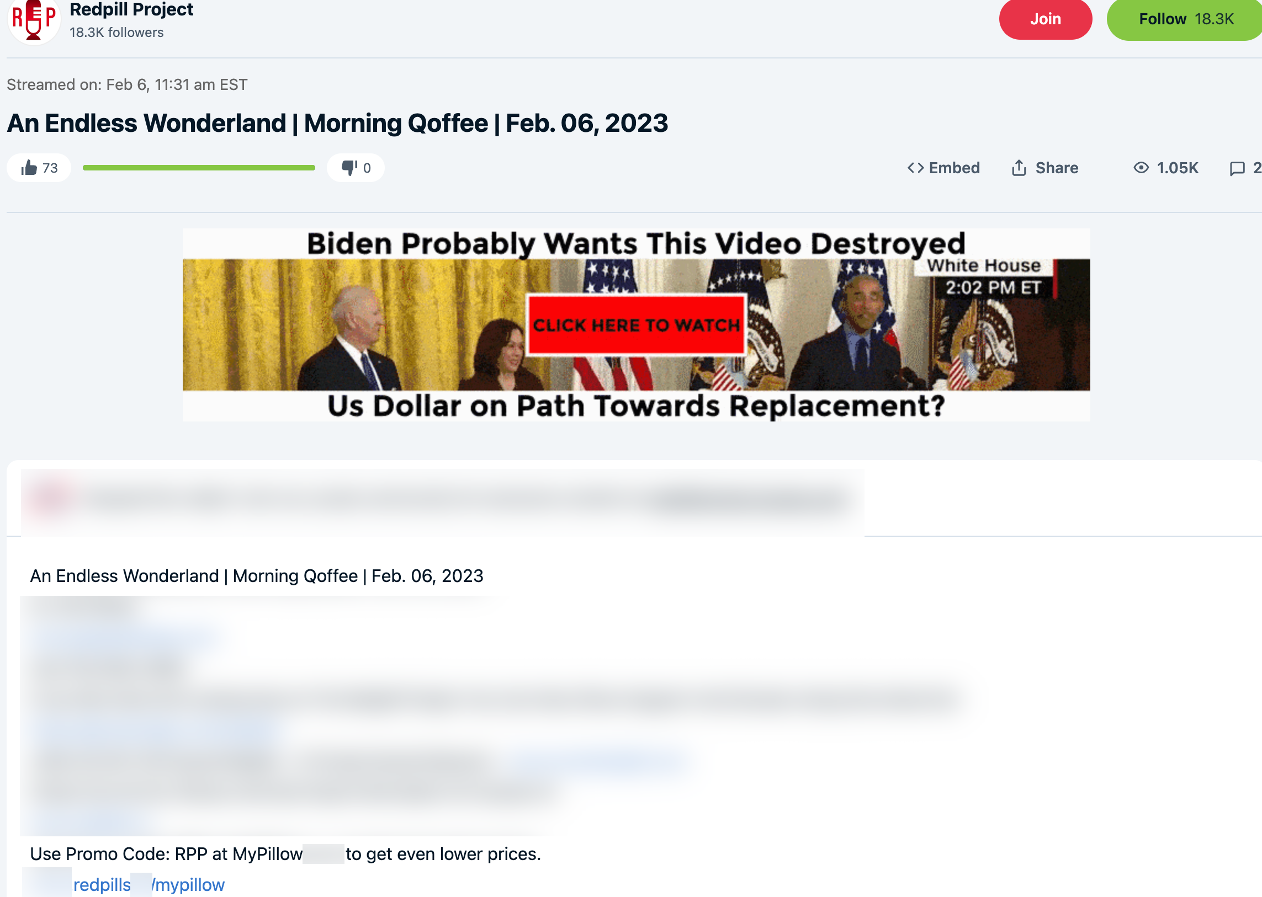Click the thumbs up like icon
This screenshot has height=897, width=1262.
[29, 167]
